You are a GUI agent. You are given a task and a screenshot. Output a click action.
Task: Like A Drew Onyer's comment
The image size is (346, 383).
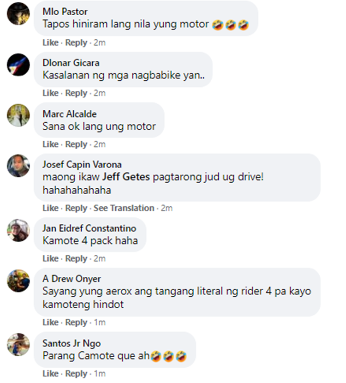[x=51, y=322]
